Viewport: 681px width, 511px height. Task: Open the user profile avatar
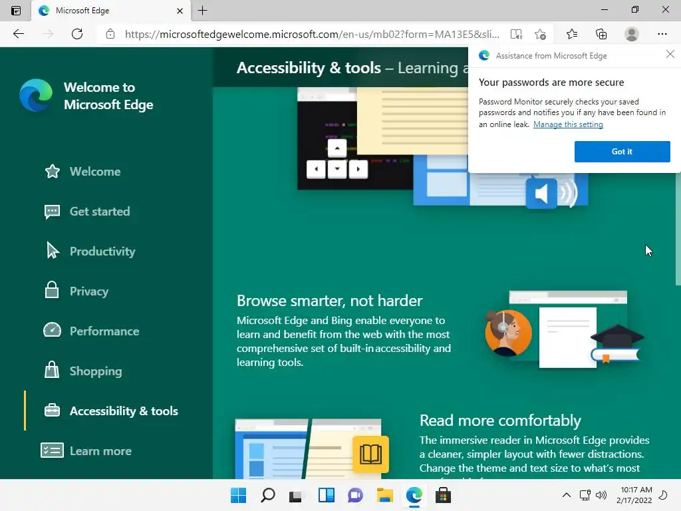coord(632,34)
